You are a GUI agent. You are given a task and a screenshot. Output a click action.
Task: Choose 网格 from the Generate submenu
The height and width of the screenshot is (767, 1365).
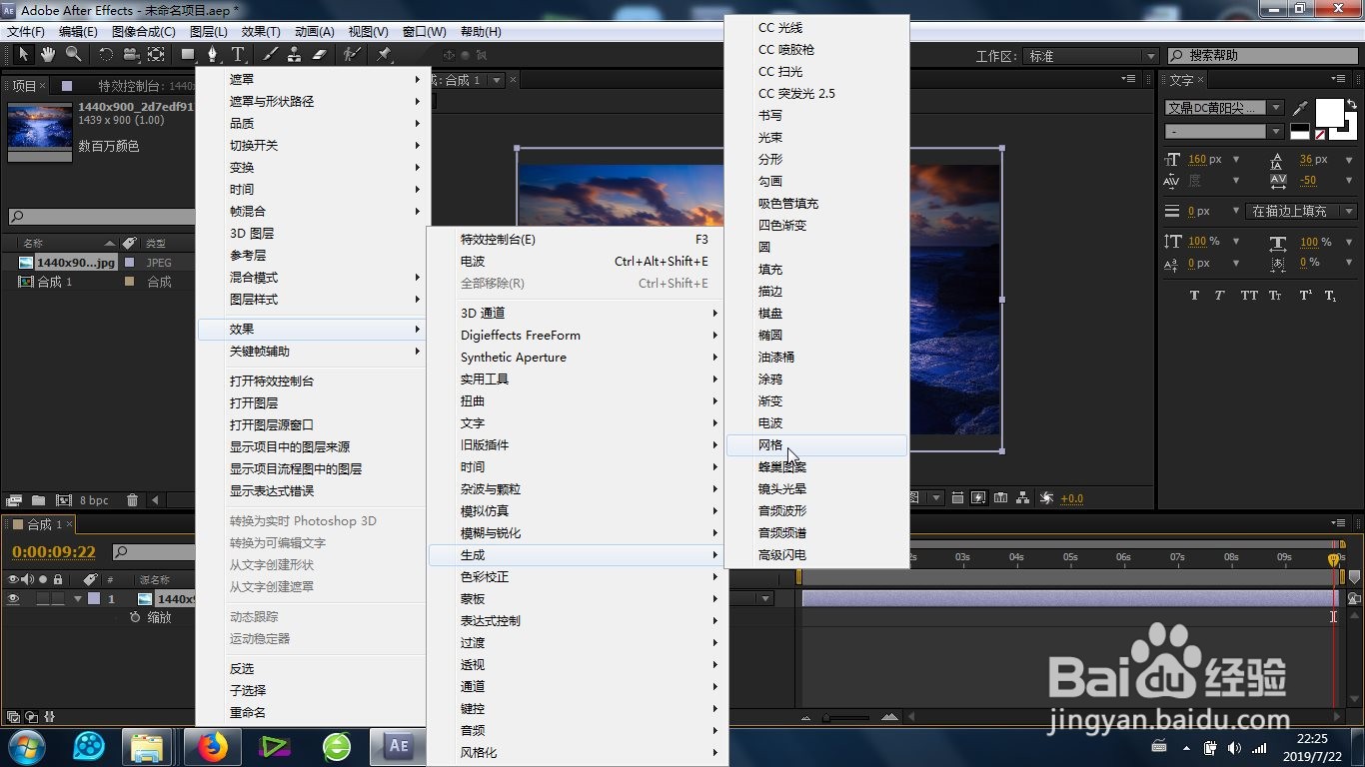point(817,445)
